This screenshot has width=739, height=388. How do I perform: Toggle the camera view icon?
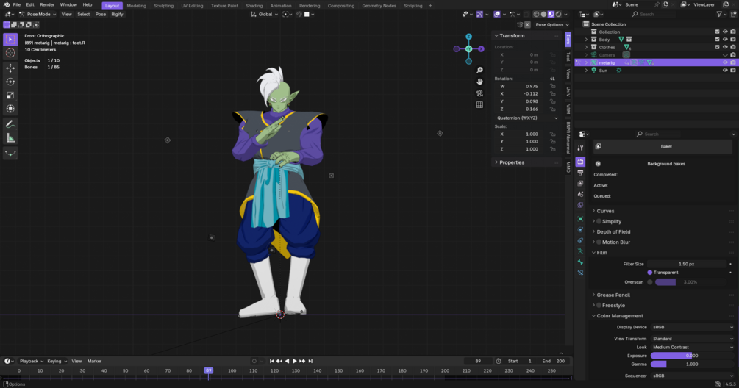[479, 93]
